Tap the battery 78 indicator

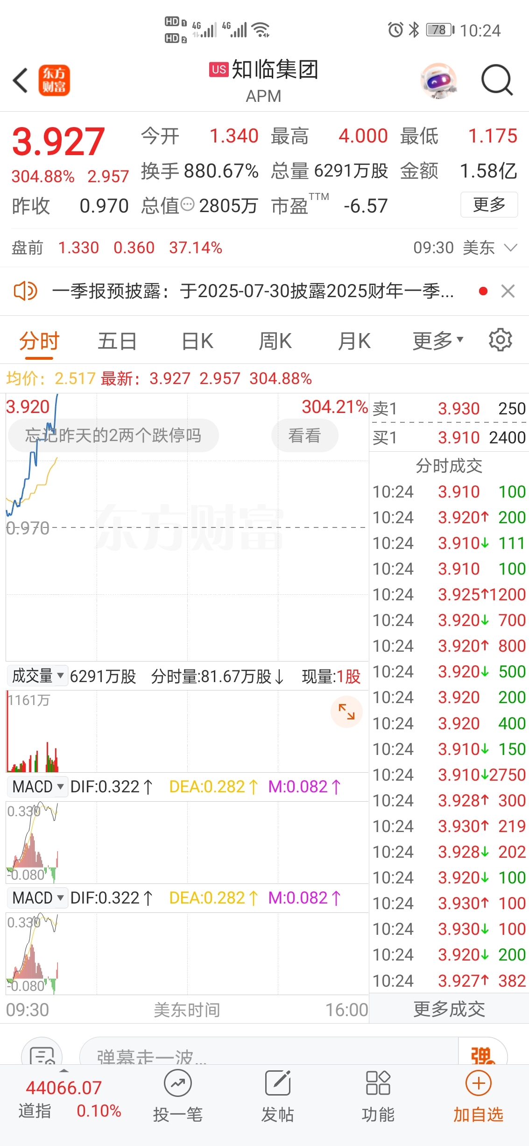(x=440, y=30)
